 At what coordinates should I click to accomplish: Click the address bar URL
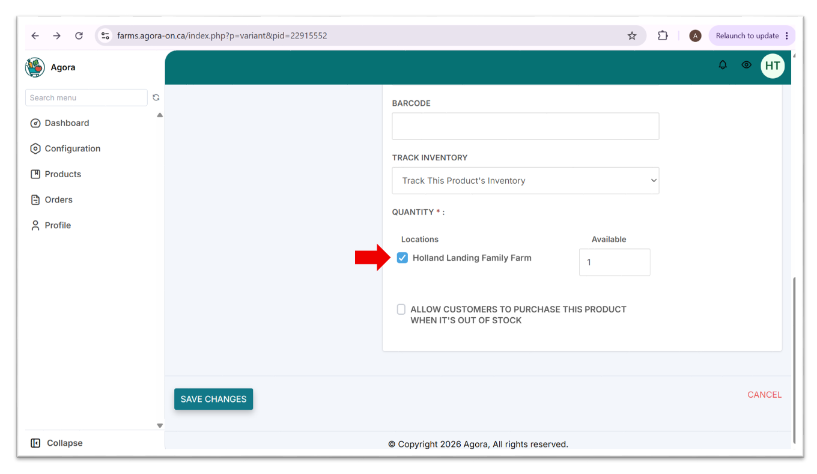tap(222, 35)
